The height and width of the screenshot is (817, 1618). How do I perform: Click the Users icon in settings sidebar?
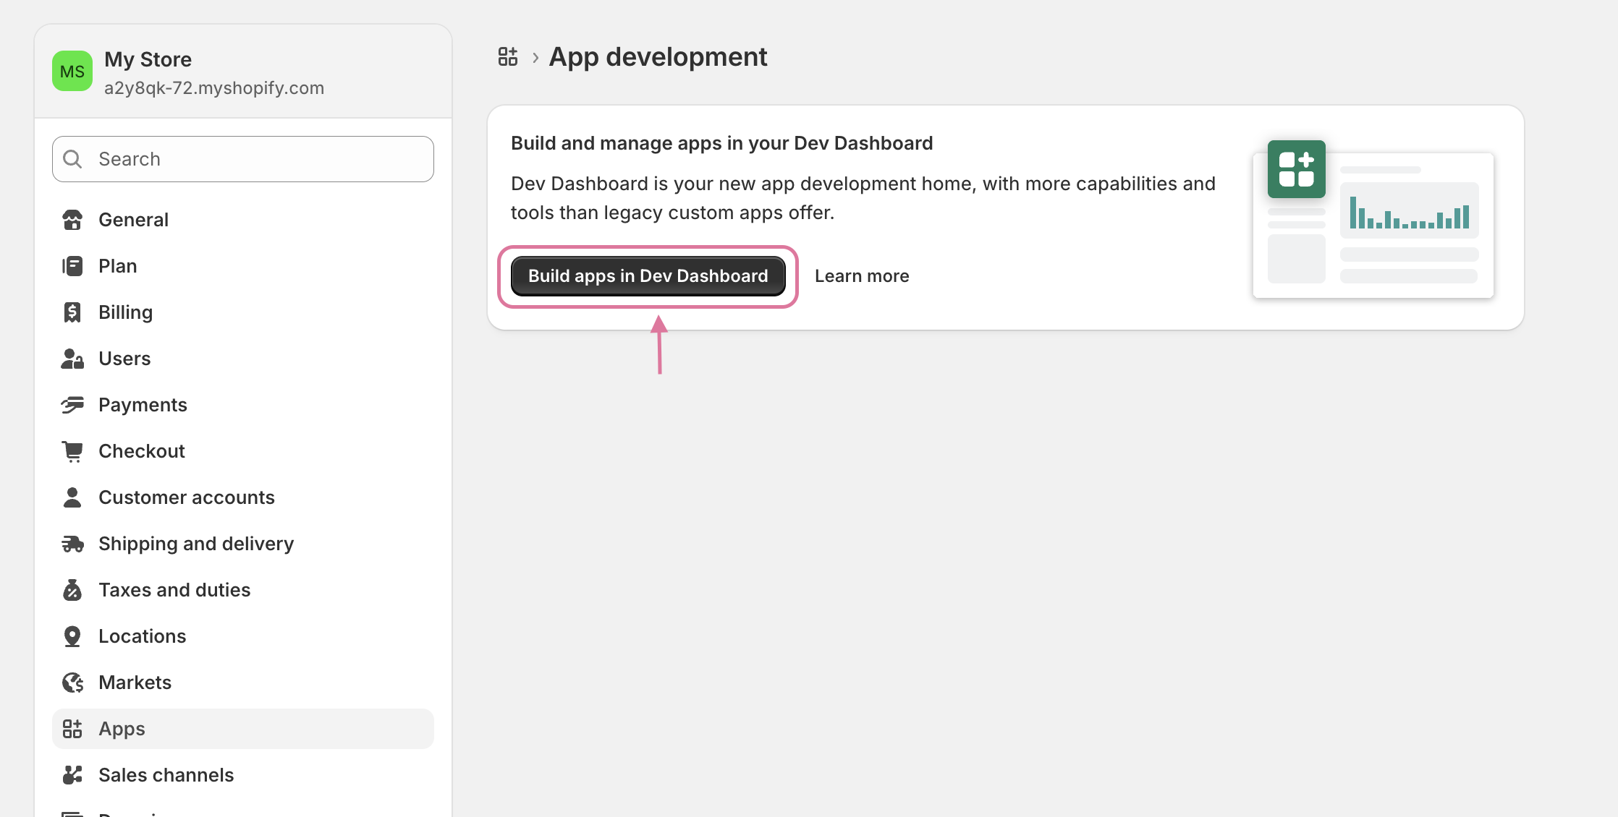click(72, 359)
